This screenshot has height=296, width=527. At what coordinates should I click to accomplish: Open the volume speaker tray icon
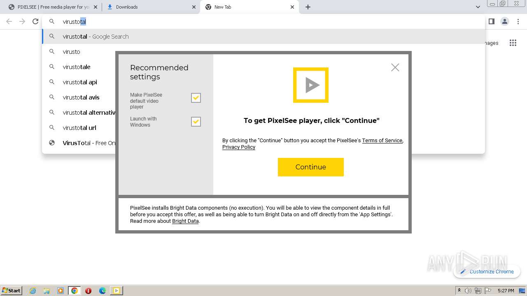(468, 291)
